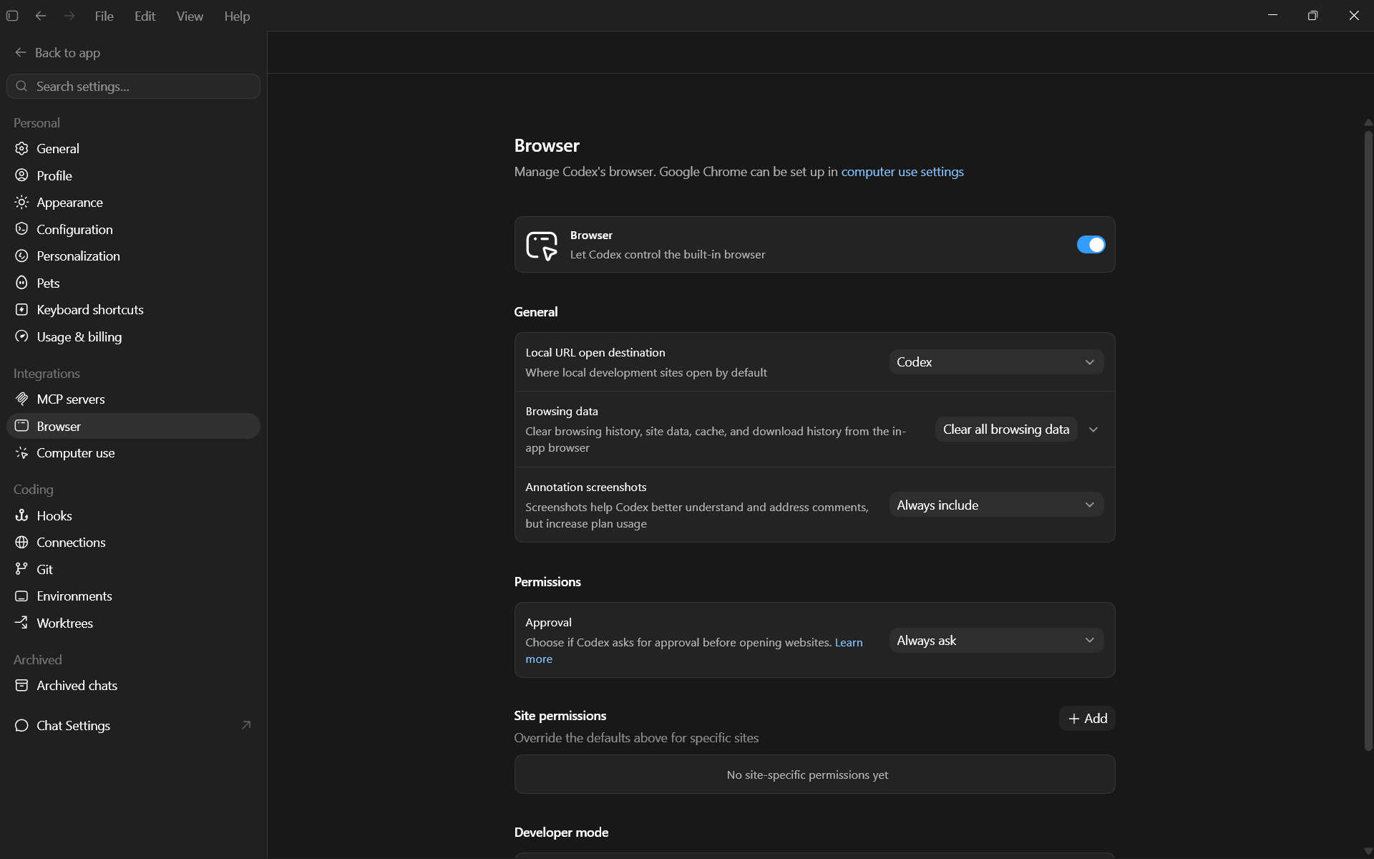Click the Appearance sun icon

pos(22,202)
